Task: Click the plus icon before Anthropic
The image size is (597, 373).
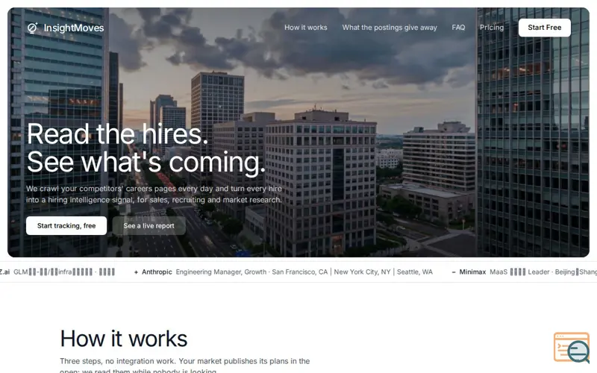Action: (136, 272)
